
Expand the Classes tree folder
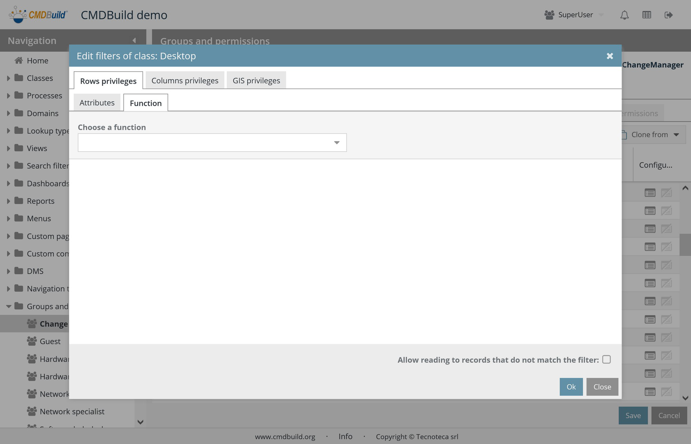tap(8, 78)
